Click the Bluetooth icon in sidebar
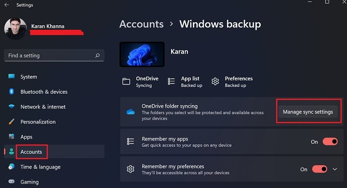This screenshot has width=347, height=188. point(11,91)
